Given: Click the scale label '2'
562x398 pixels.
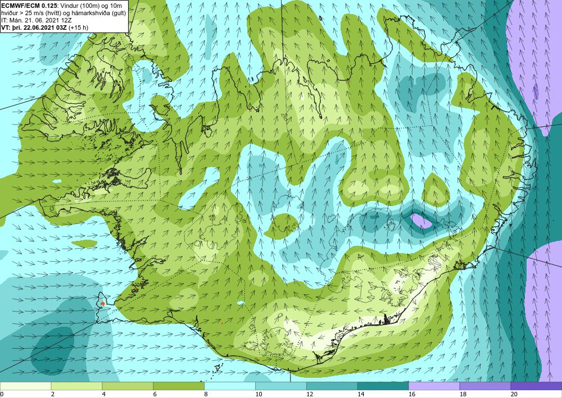Looking at the screenshot, I should [53, 395].
